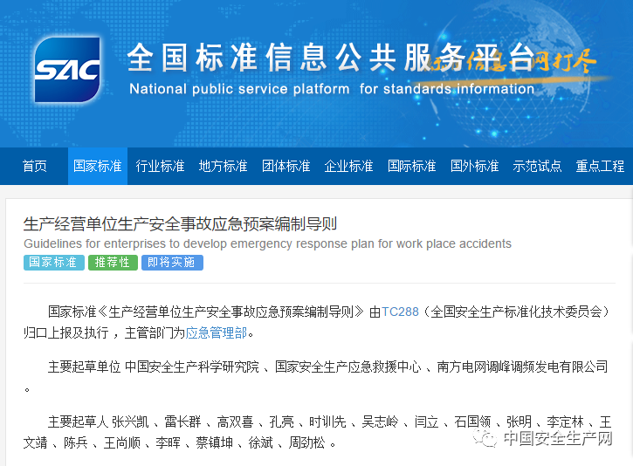Click the WeChat watermark icon
633x466 pixels.
(x=486, y=439)
